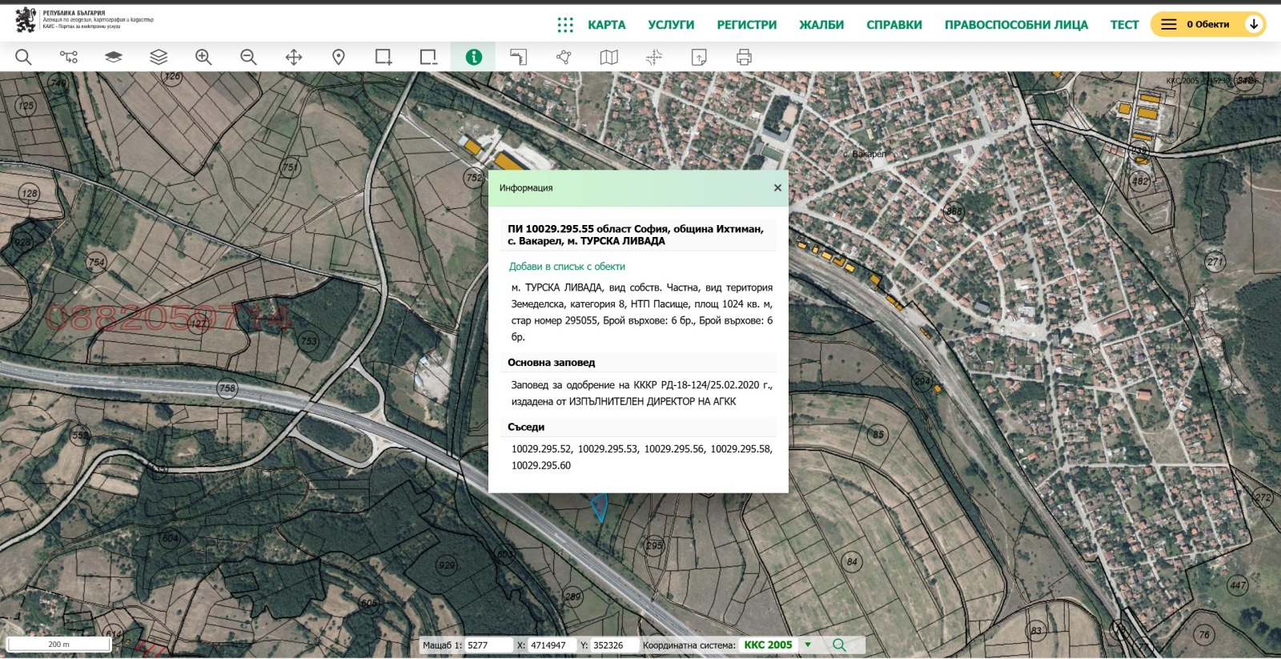Toggle the active information (i) tool
The width and height of the screenshot is (1281, 659).
tap(474, 57)
